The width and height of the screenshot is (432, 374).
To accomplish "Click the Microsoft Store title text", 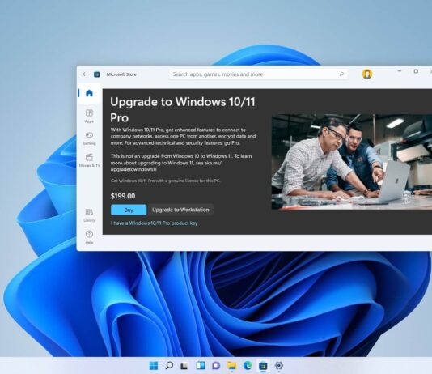I will point(121,74).
